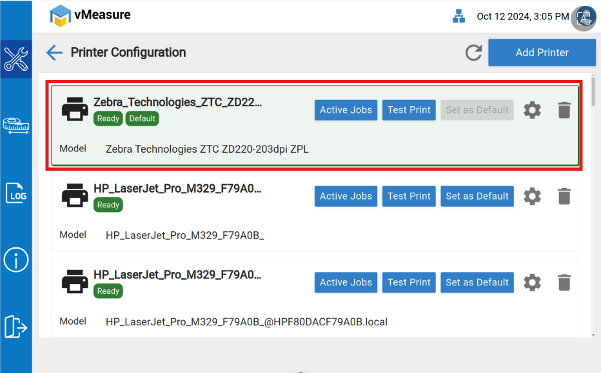Viewport: 601px width, 373px height.
Task: Open settings gear for Zebra printer
Action: click(x=532, y=110)
